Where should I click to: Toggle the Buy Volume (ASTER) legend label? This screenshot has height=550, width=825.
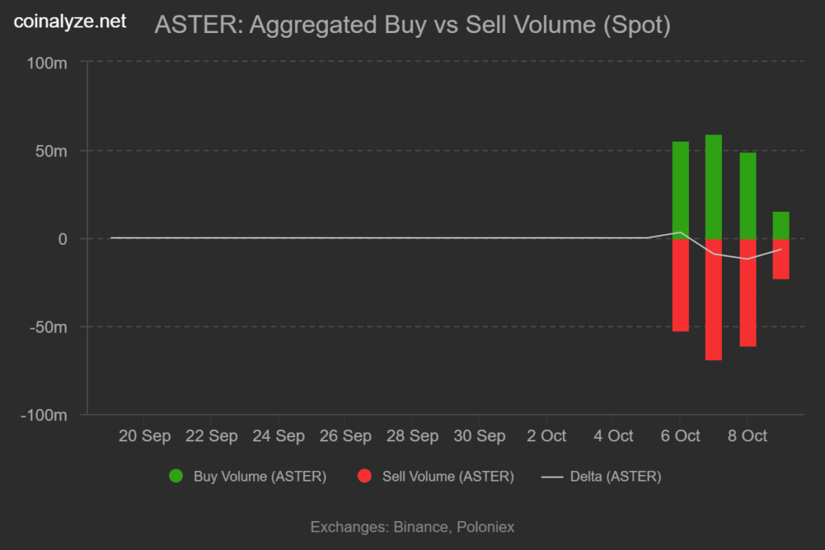[259, 476]
